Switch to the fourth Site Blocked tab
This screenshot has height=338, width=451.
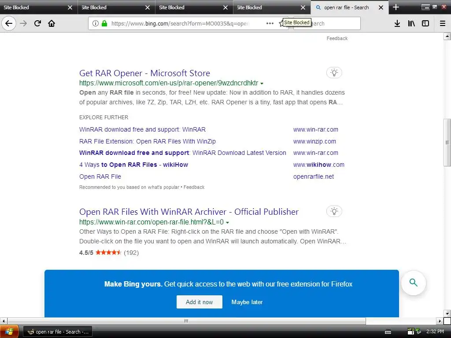click(272, 7)
